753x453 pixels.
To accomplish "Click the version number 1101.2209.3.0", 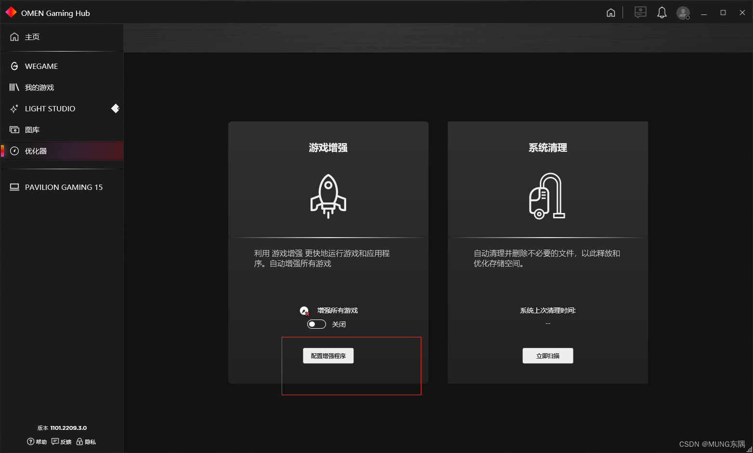I will 68,428.
